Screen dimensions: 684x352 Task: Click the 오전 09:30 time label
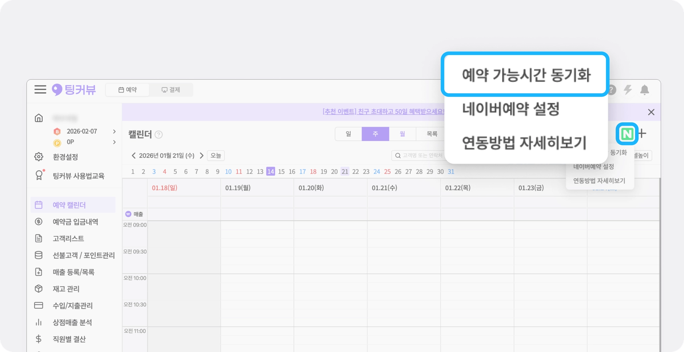tap(135, 252)
